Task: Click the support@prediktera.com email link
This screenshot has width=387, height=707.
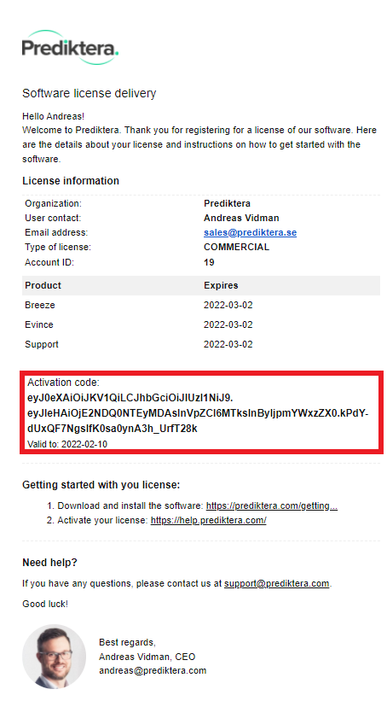Action: tap(276, 583)
